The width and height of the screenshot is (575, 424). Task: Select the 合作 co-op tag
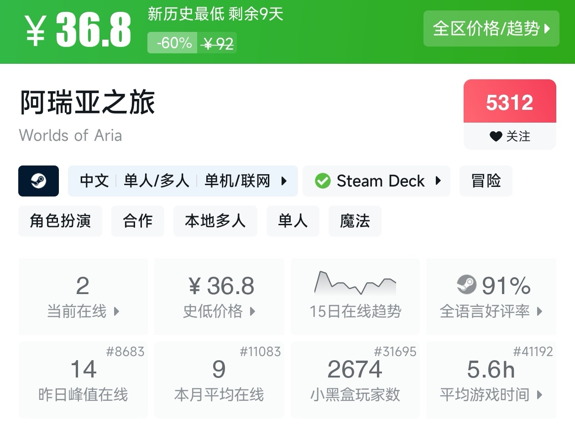[x=137, y=221]
